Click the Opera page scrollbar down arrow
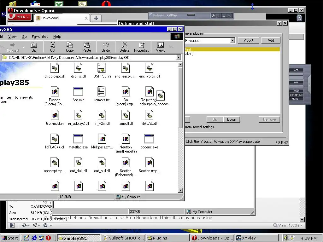323x242 pixels. 302,220
